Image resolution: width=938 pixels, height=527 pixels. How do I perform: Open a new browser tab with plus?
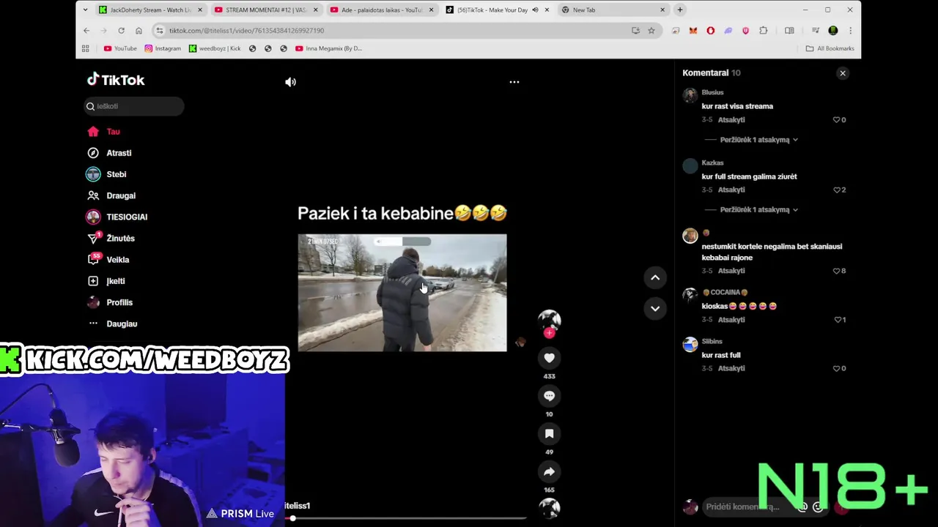click(680, 10)
